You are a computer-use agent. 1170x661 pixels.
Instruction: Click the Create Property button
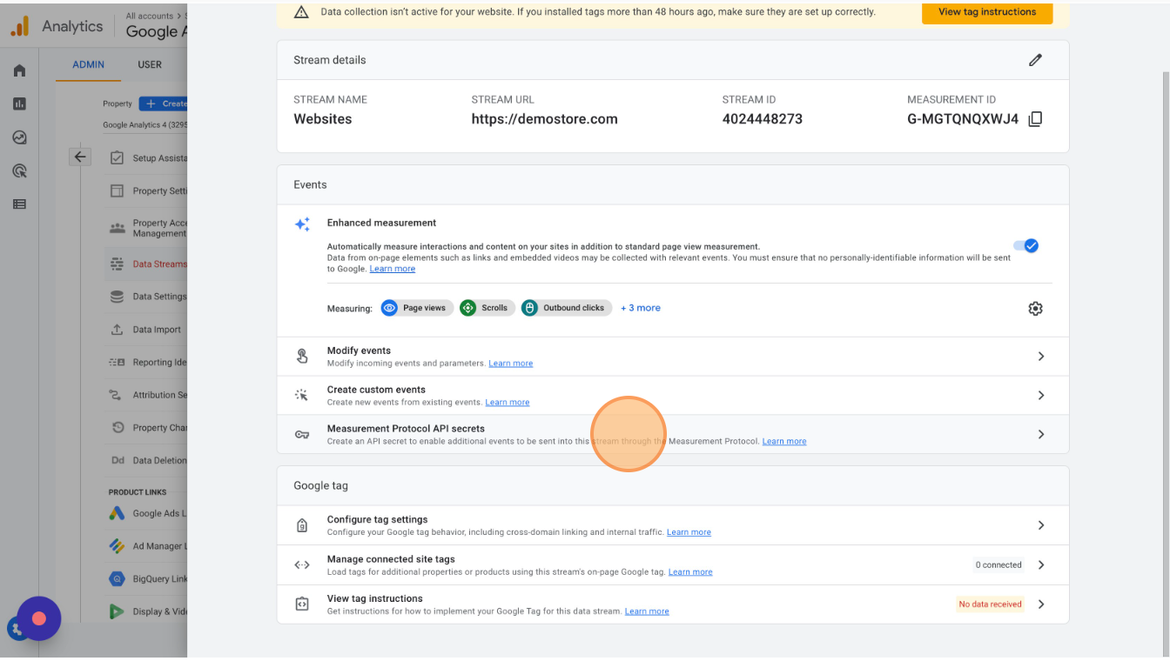[164, 103]
